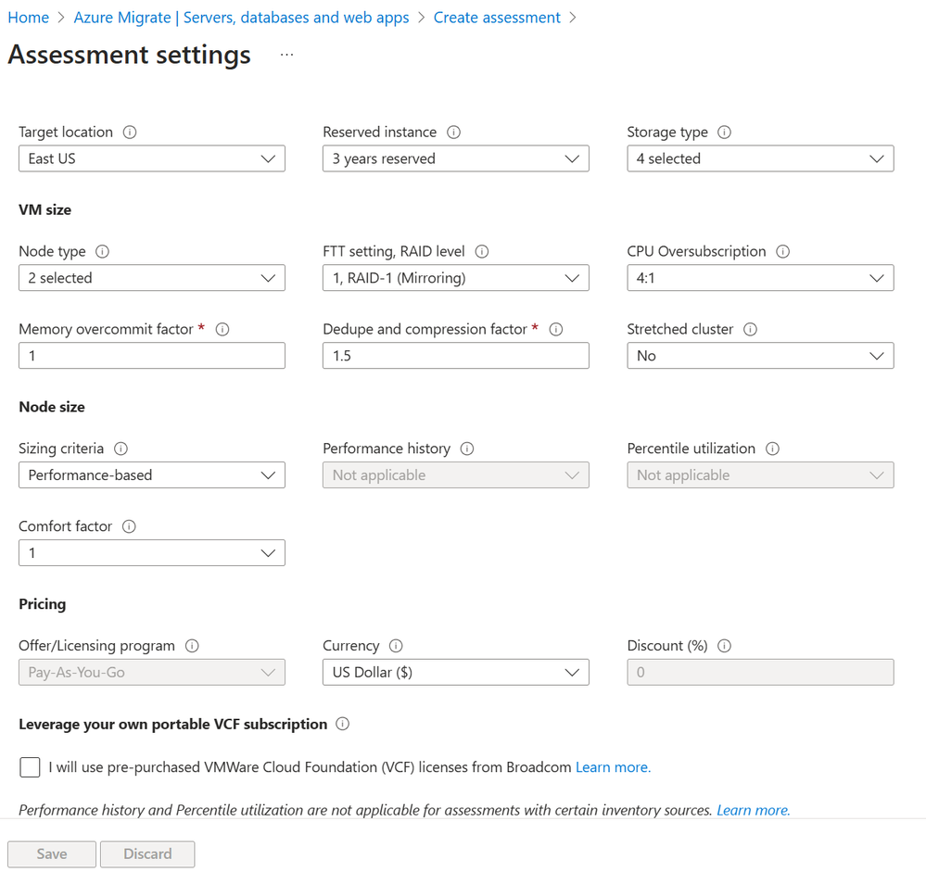Click info icon next to Storage type

coord(724,133)
